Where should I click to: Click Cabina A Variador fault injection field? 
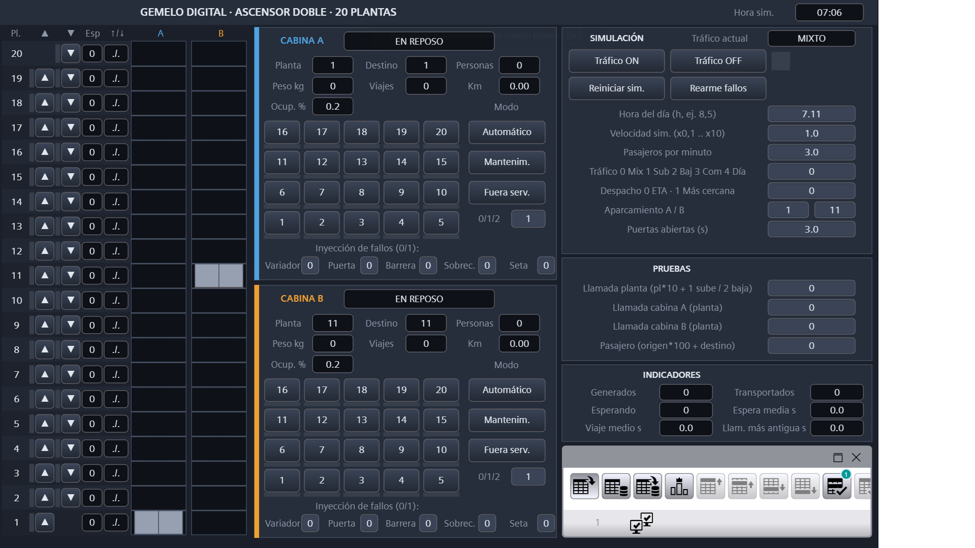point(310,265)
